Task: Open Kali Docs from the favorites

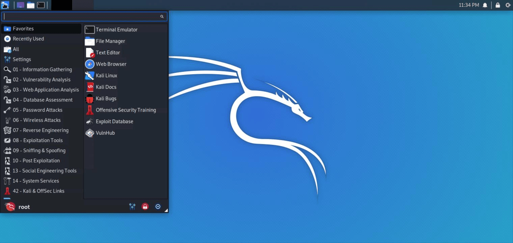Action: (x=106, y=87)
